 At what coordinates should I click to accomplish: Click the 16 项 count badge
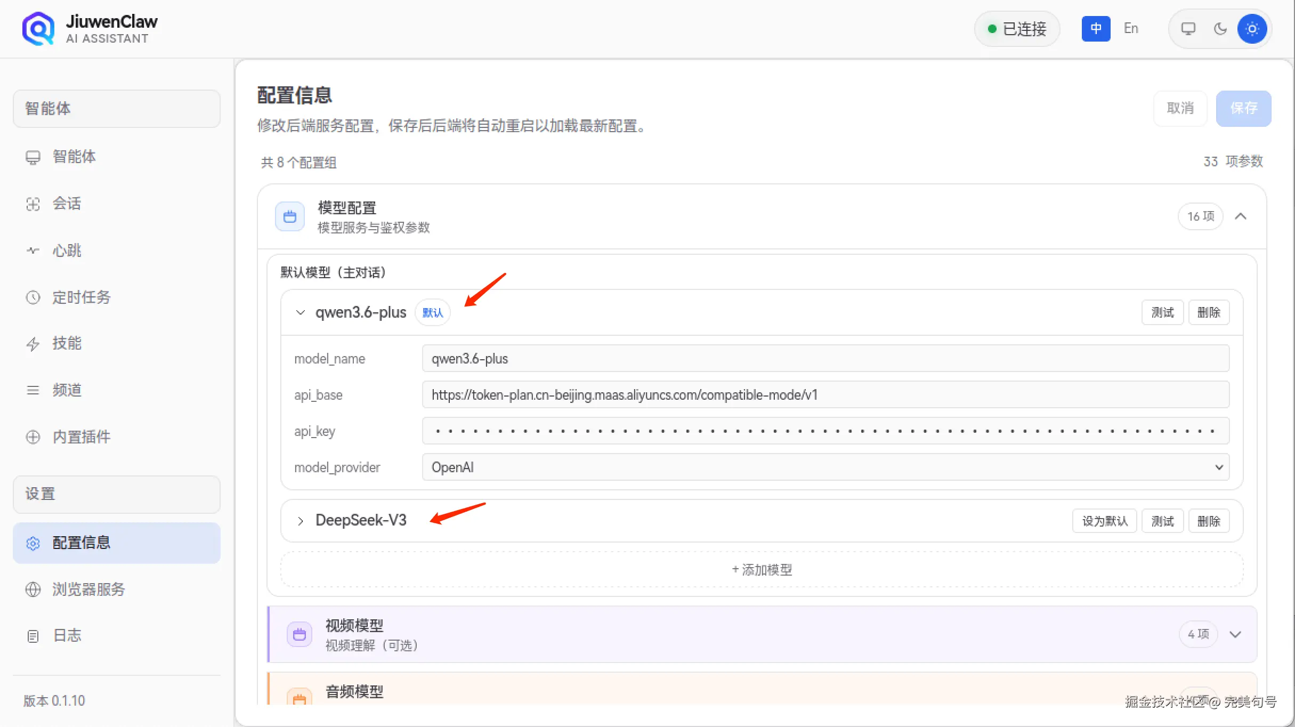pos(1200,216)
